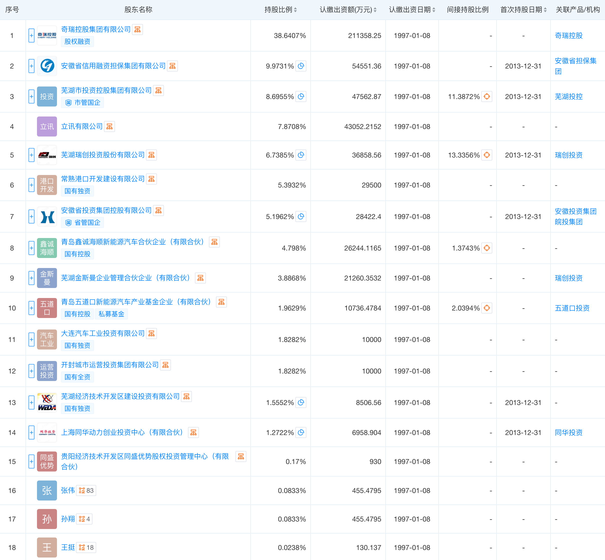Click pie chart icon beside 6.7385%
Image resolution: width=605 pixels, height=560 pixels.
coord(301,155)
